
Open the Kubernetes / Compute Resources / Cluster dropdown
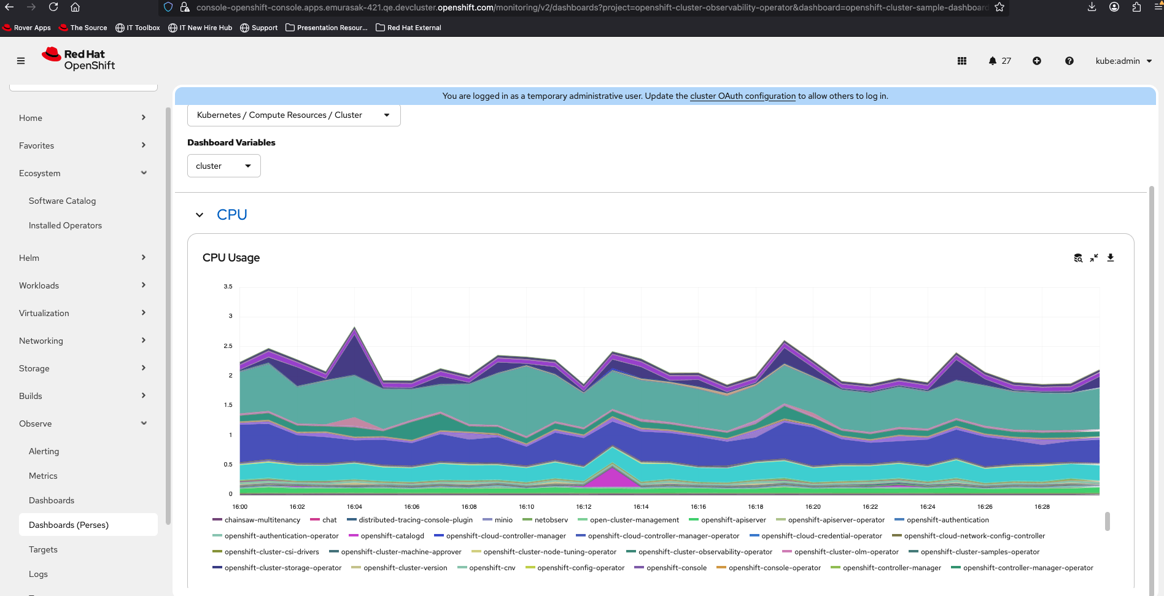(293, 115)
